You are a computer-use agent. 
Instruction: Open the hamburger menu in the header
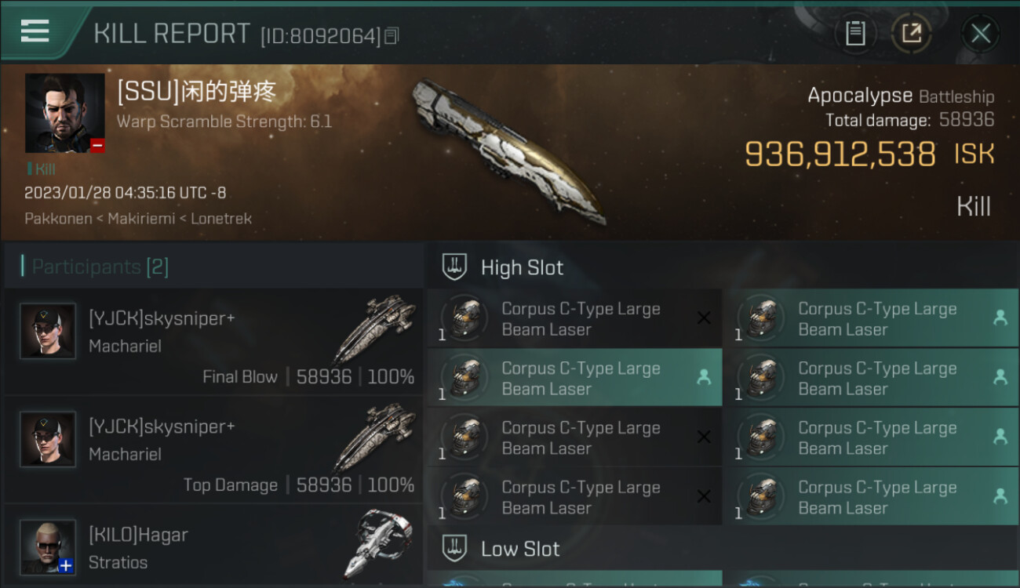(x=35, y=31)
